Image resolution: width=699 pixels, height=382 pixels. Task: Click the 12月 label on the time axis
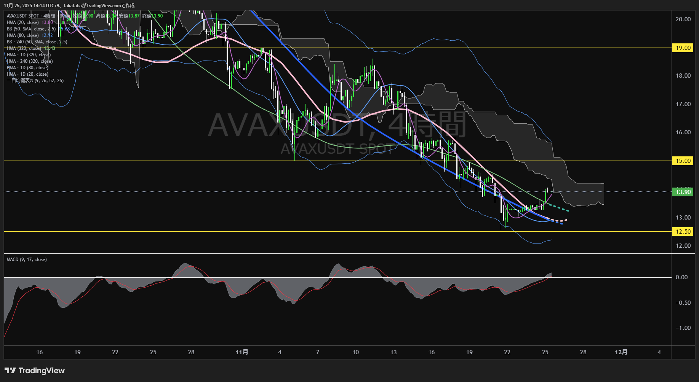[622, 352]
